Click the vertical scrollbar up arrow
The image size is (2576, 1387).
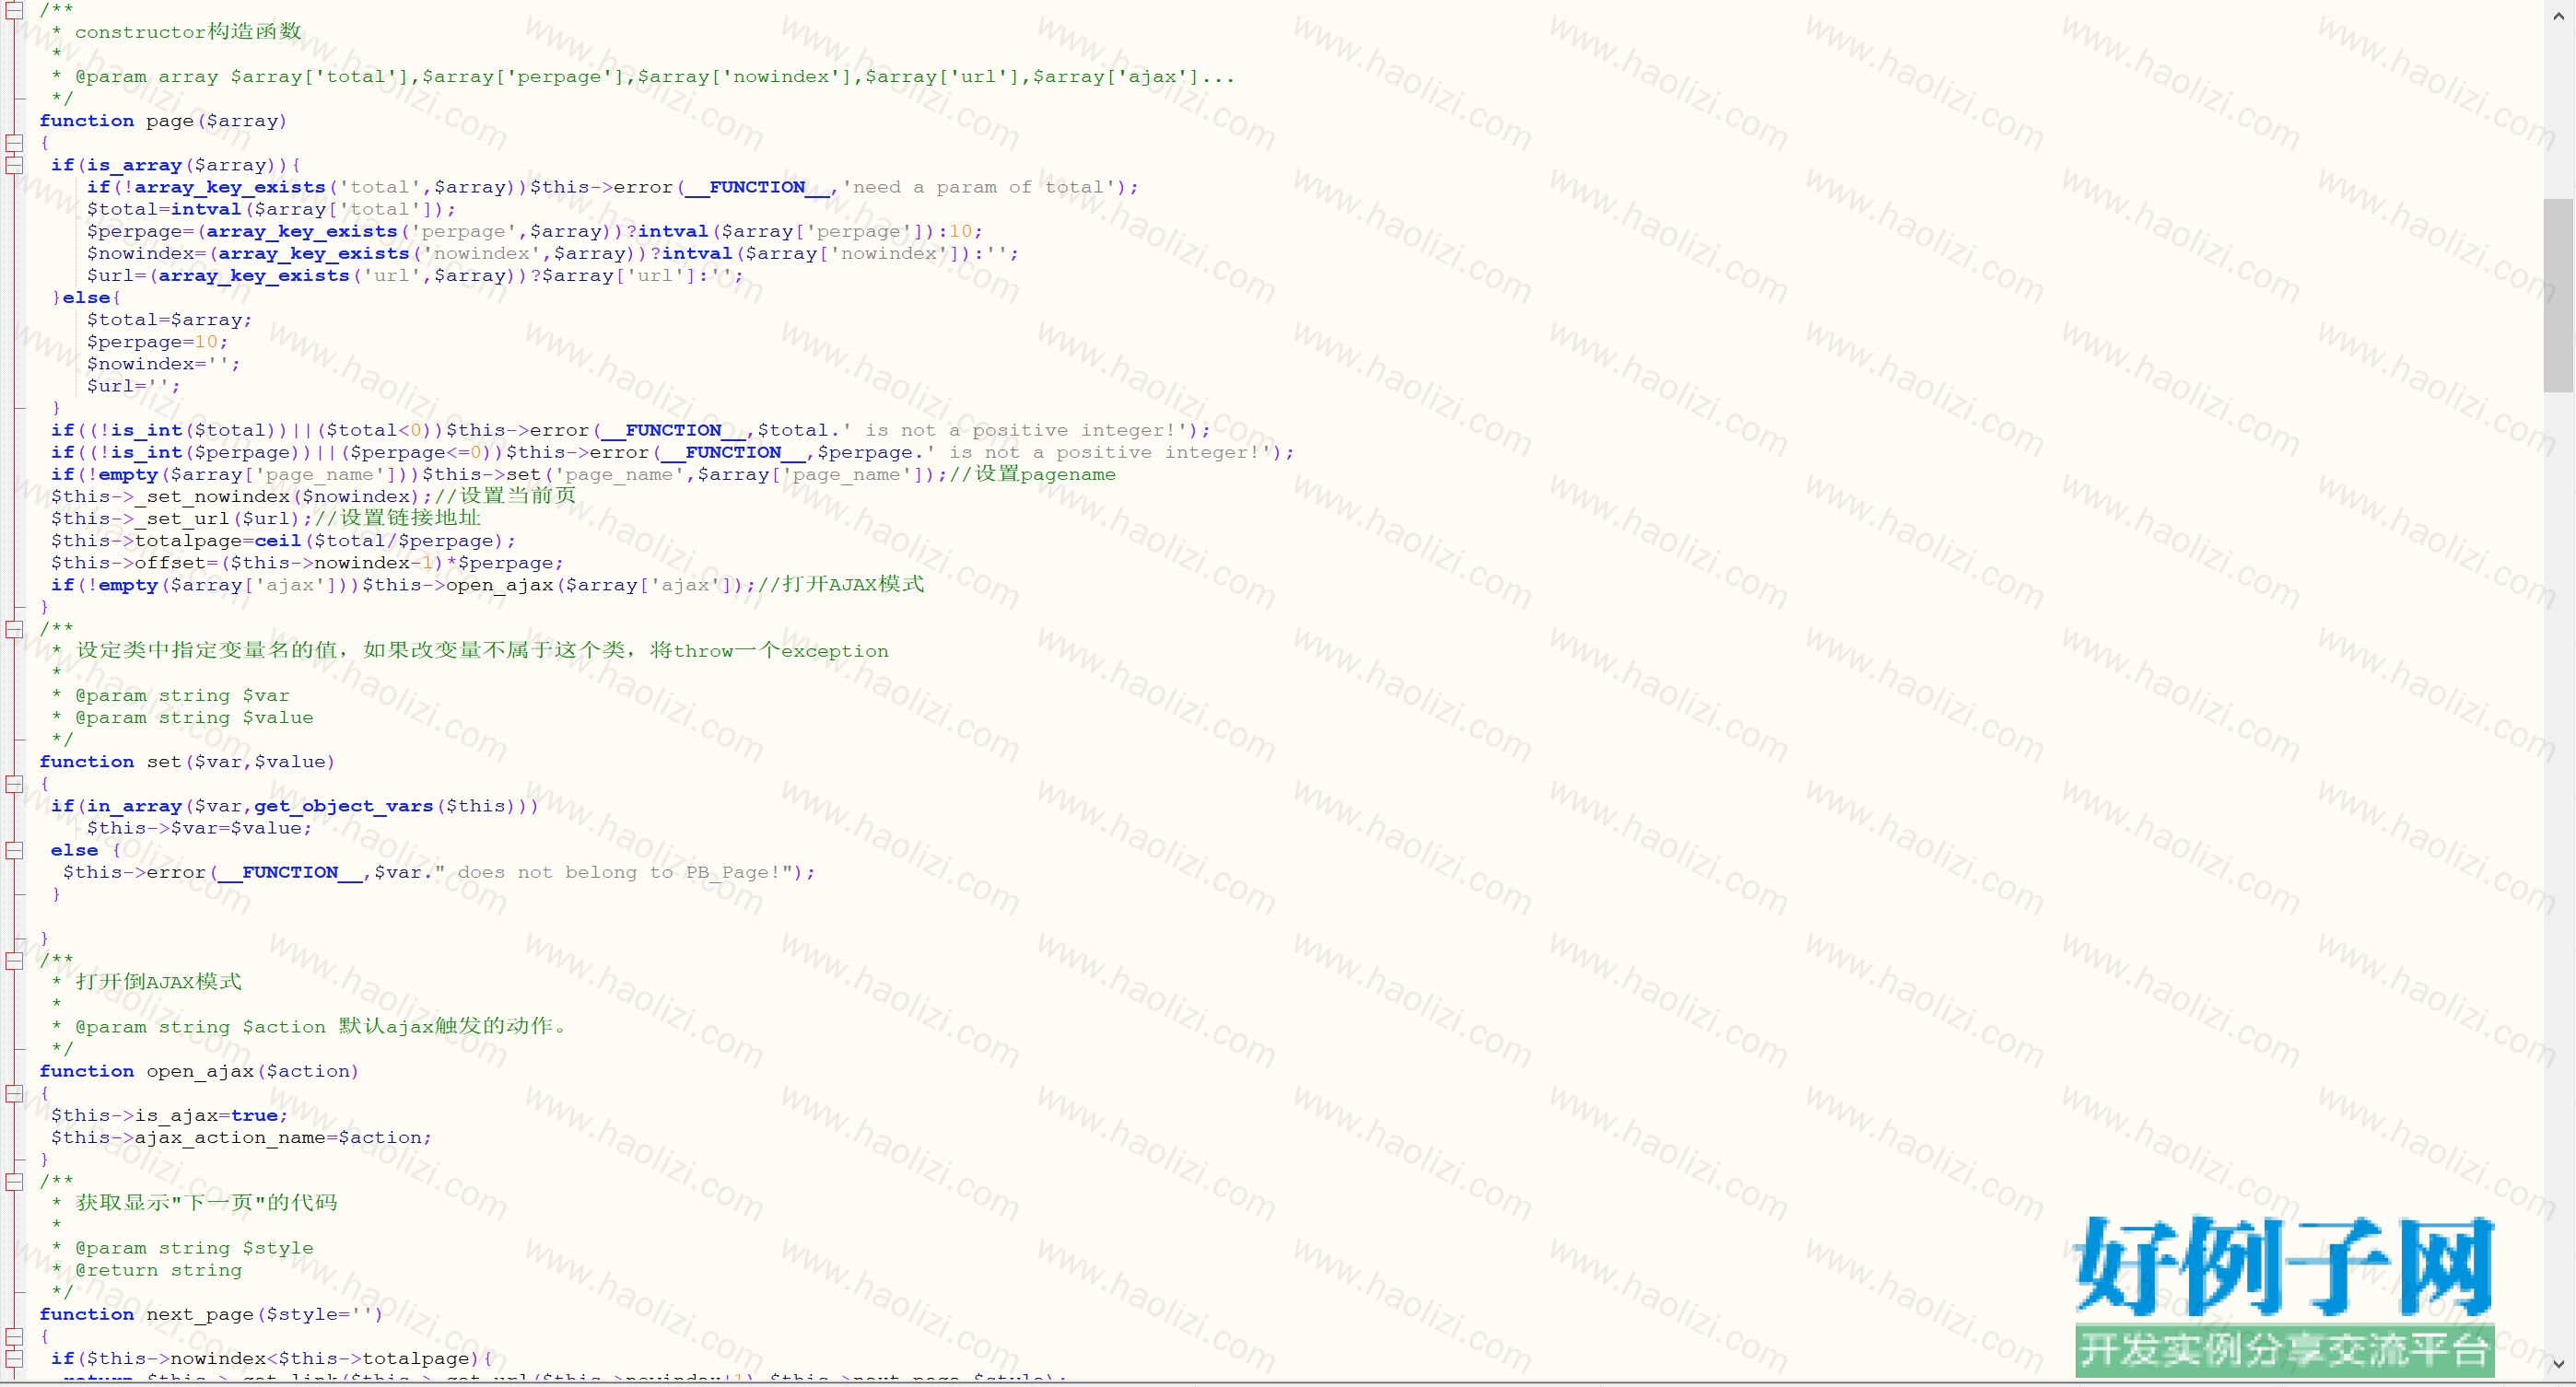[x=2559, y=16]
